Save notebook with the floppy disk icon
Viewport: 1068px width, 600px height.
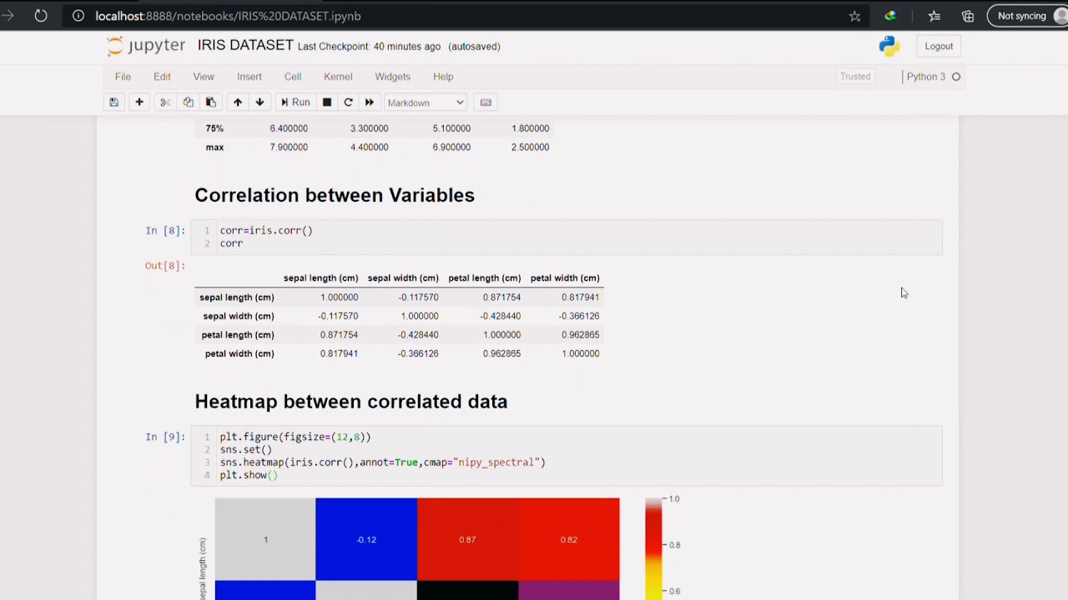coord(113,102)
